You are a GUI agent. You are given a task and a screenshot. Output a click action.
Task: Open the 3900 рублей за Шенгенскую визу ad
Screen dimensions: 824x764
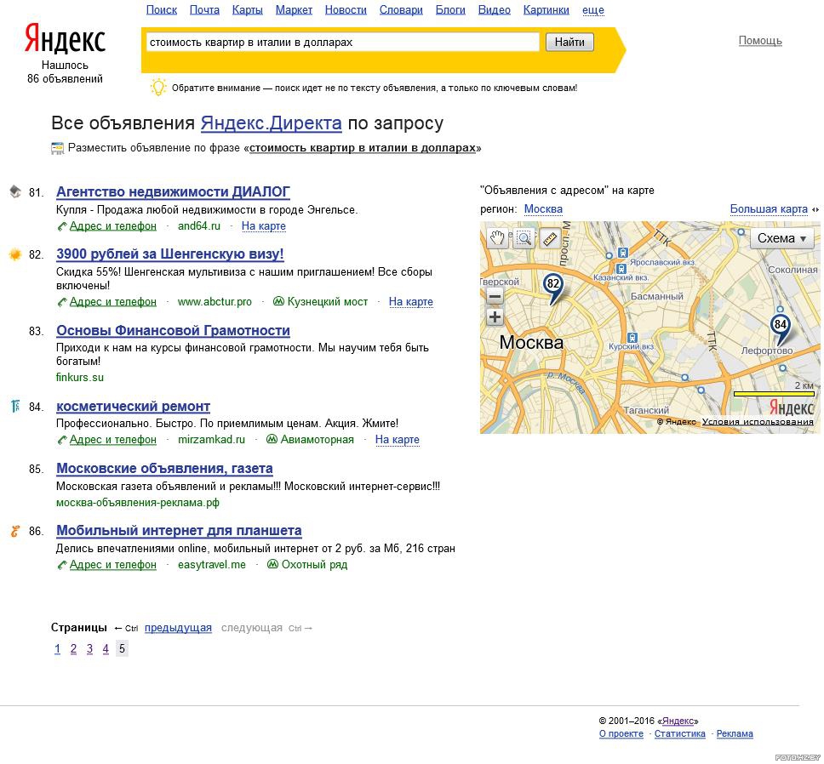[169, 254]
